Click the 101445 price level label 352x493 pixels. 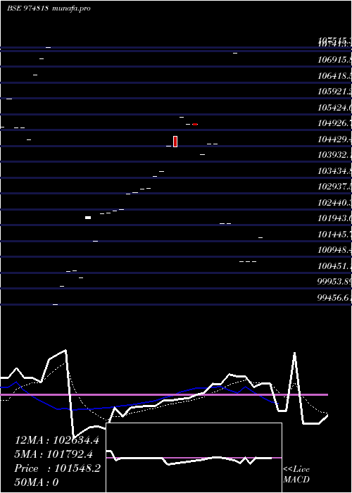click(x=334, y=235)
